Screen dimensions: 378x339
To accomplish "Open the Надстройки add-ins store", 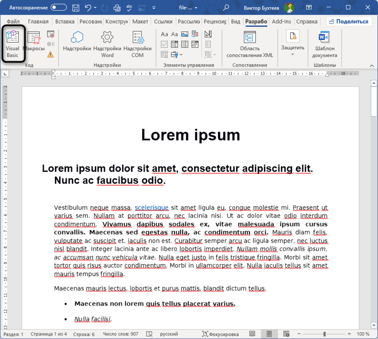I will coord(77,41).
